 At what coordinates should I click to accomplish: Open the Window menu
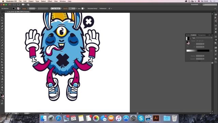[x=63, y=1]
